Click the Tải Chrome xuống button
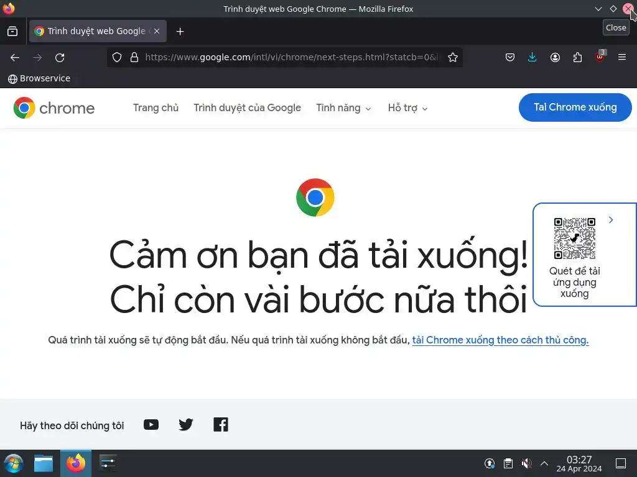 [x=575, y=107]
